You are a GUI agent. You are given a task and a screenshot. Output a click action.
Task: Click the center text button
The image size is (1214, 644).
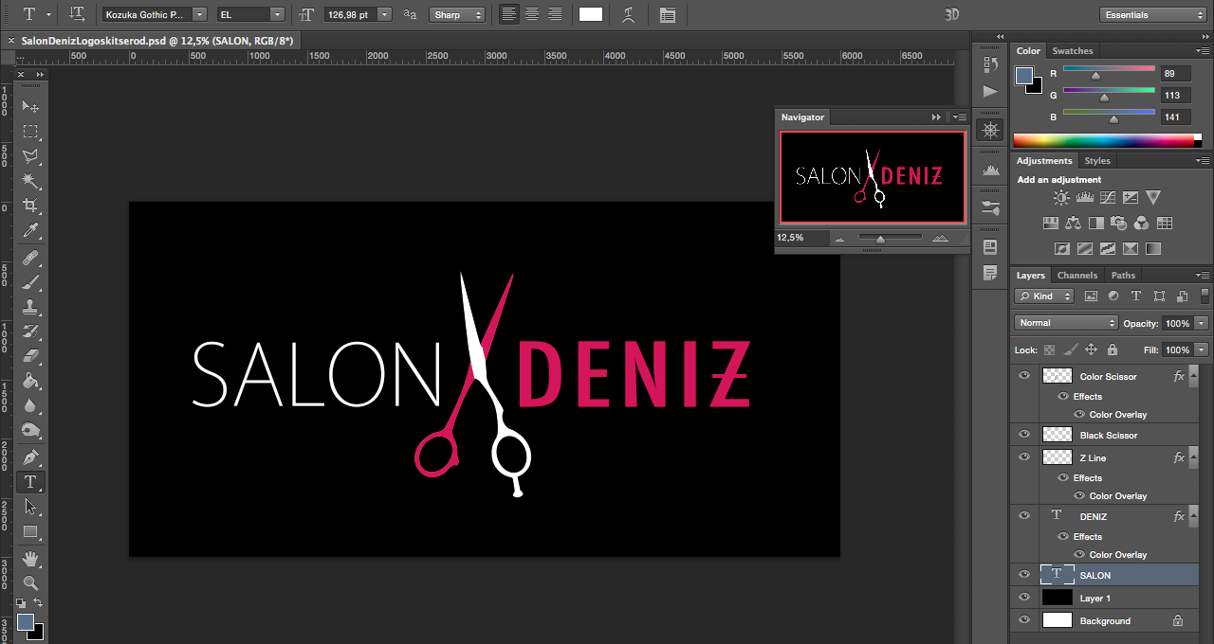point(532,14)
